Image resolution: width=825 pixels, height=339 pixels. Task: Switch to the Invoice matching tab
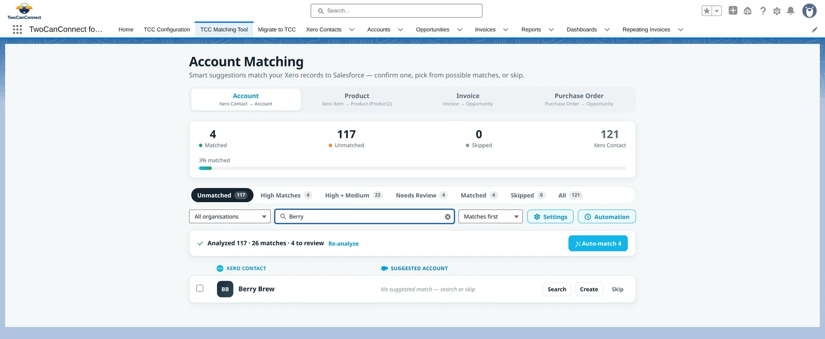coord(468,100)
